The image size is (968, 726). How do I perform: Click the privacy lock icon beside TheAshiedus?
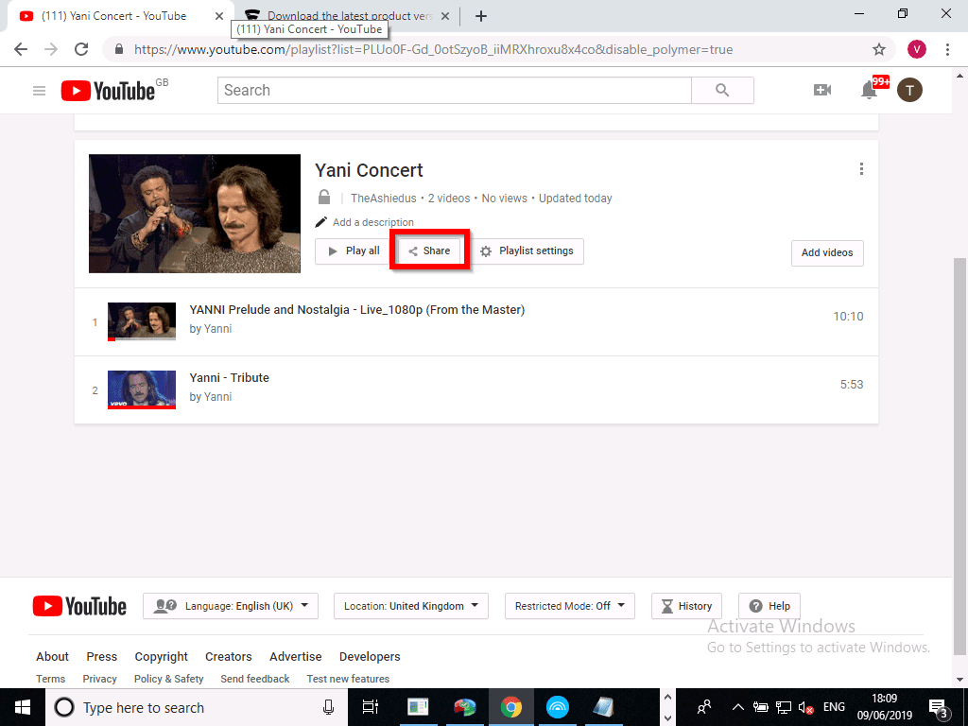[324, 197]
